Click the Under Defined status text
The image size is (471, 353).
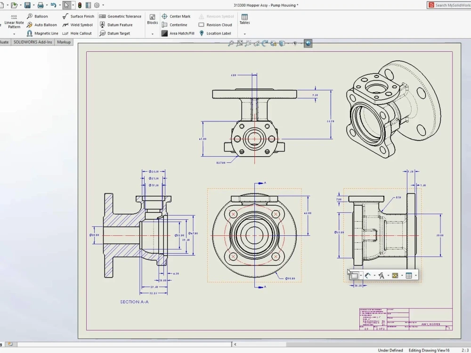390,350
